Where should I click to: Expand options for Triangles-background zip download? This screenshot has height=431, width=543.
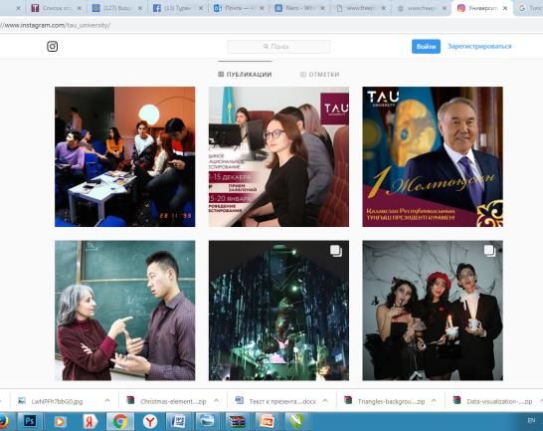[434, 400]
